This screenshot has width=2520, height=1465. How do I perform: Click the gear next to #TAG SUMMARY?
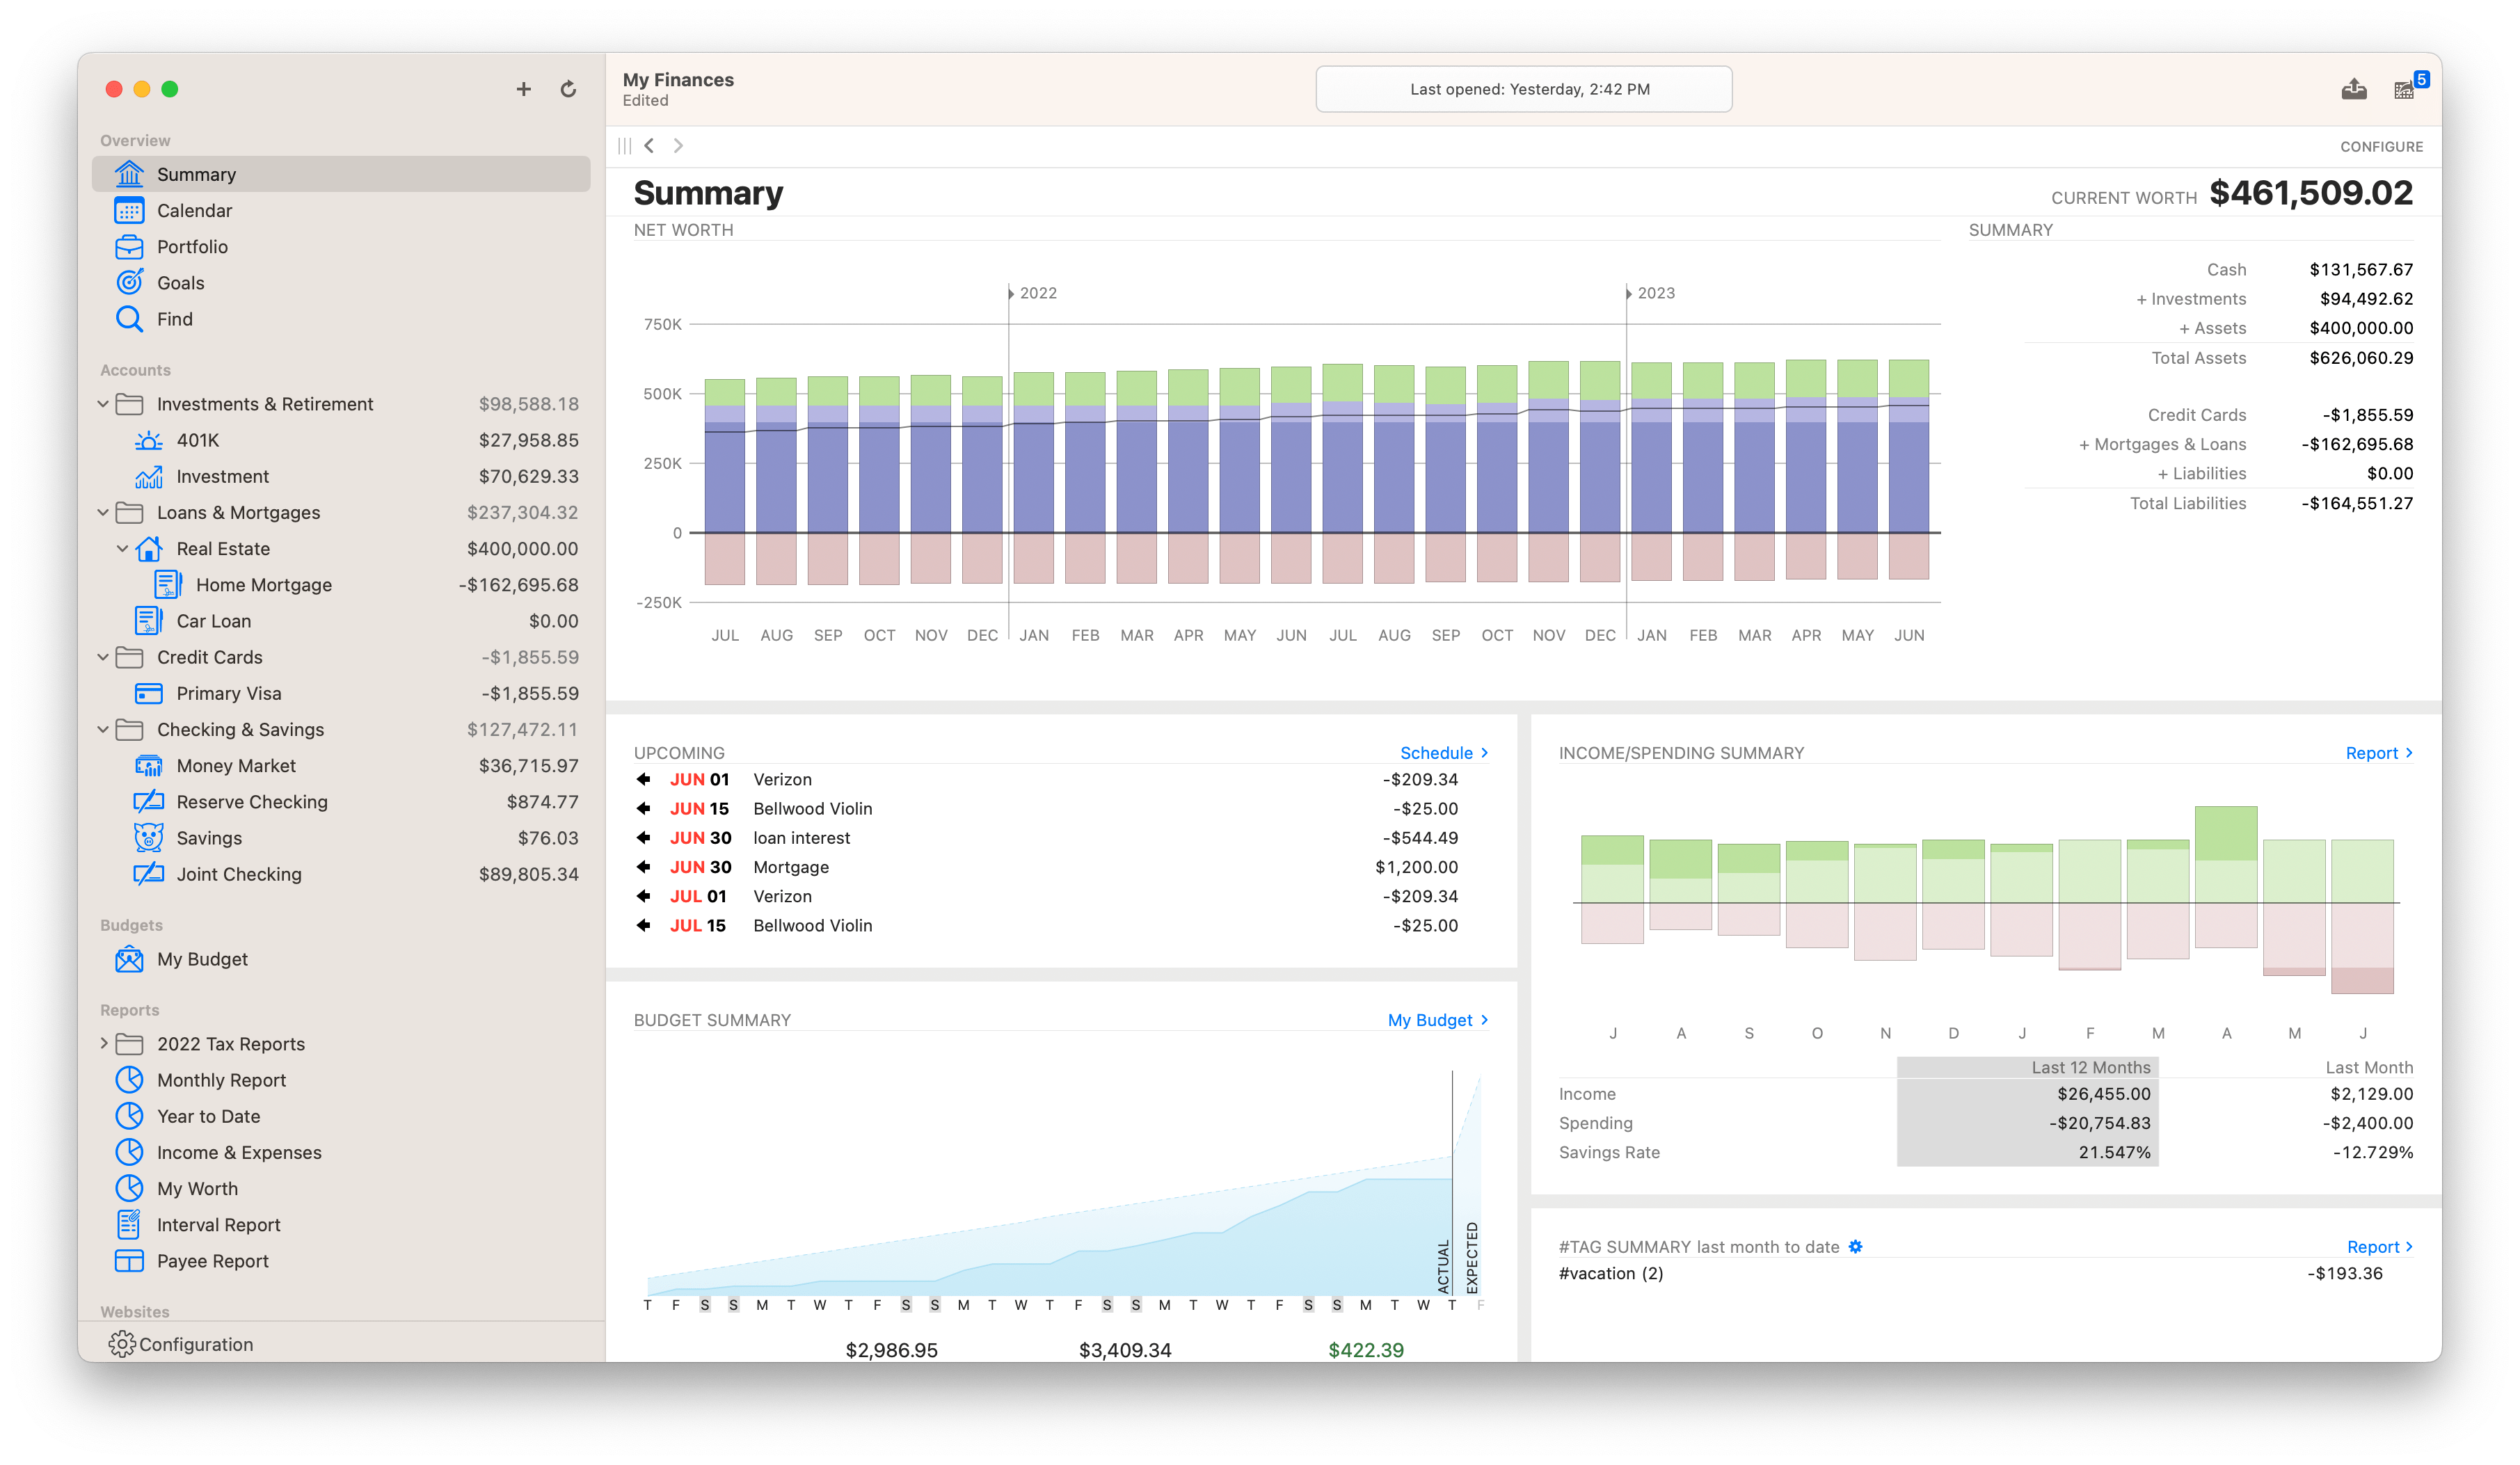coord(1857,1247)
